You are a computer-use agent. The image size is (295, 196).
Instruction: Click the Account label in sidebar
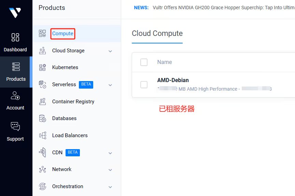pyautogui.click(x=15, y=108)
